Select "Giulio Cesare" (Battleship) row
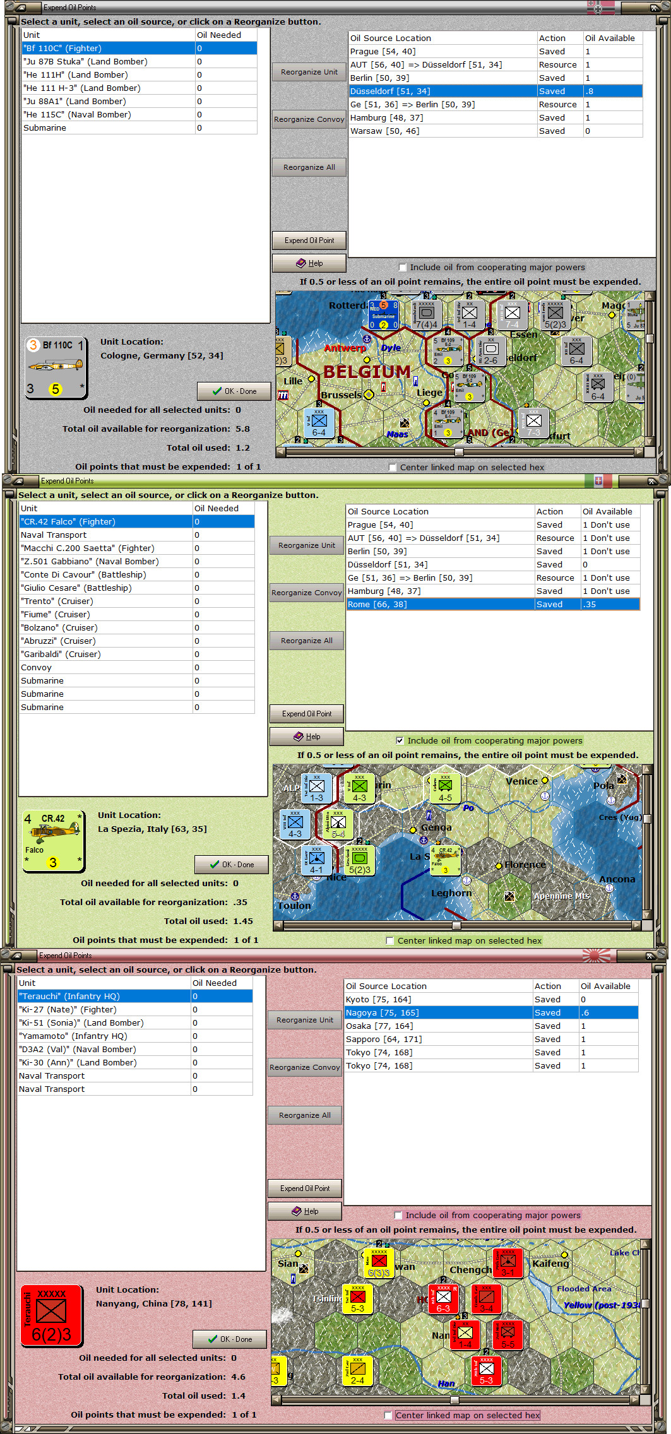671x1434 pixels. (x=137, y=588)
